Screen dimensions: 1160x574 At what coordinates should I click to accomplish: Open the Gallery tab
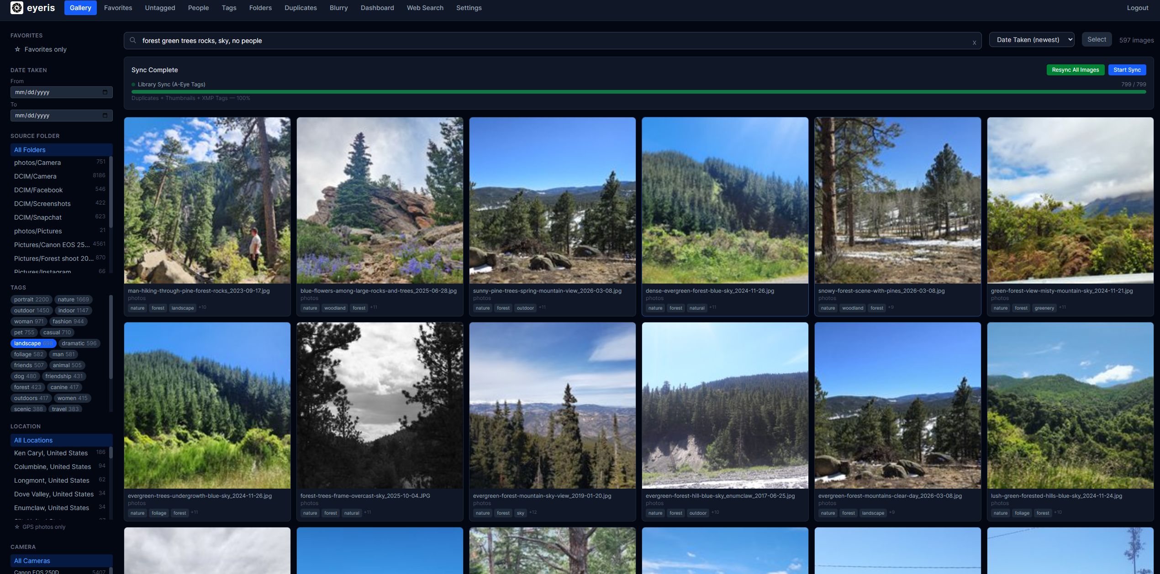coord(80,8)
